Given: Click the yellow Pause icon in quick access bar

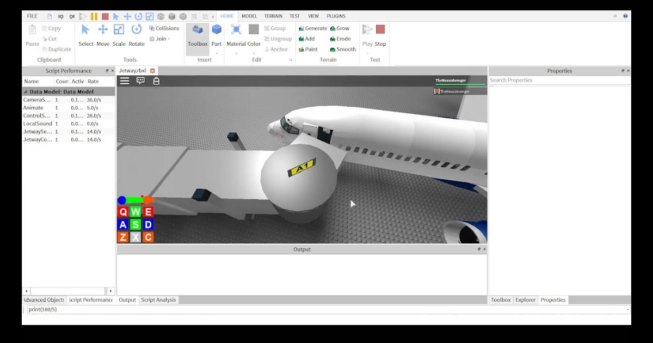Looking at the screenshot, I should pyautogui.click(x=94, y=16).
